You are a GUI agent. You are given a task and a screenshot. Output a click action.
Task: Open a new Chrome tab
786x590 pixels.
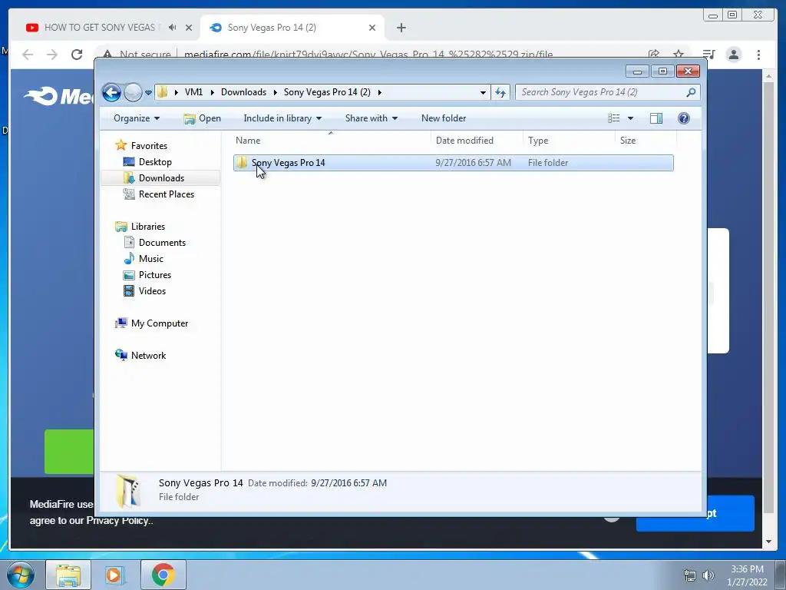[x=401, y=28]
